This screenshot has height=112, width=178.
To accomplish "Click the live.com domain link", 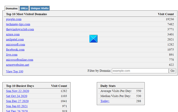I will pyautogui.click(x=12, y=54).
